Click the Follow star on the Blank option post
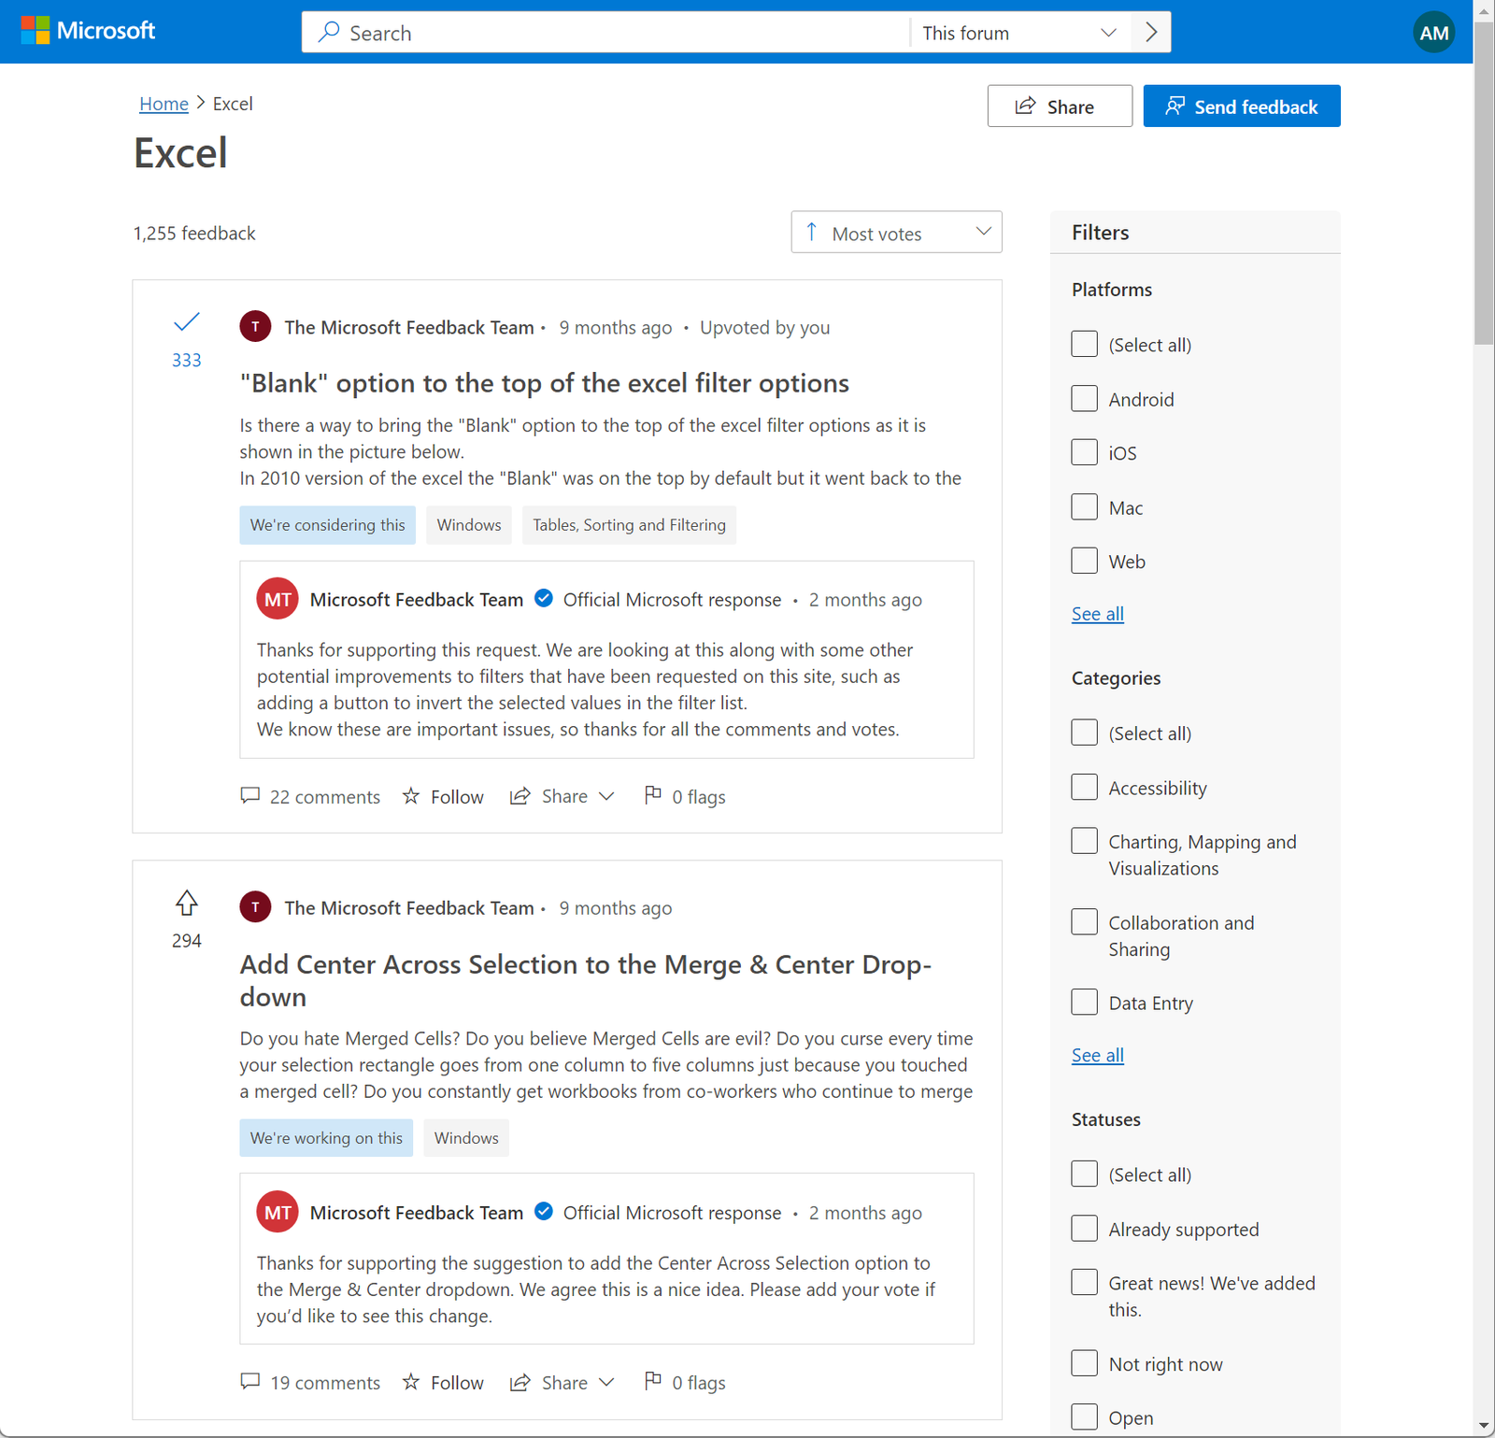The height and width of the screenshot is (1438, 1495). click(x=411, y=796)
